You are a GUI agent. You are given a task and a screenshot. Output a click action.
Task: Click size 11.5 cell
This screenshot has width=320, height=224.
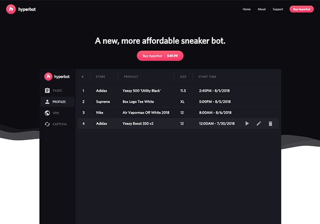point(183,91)
